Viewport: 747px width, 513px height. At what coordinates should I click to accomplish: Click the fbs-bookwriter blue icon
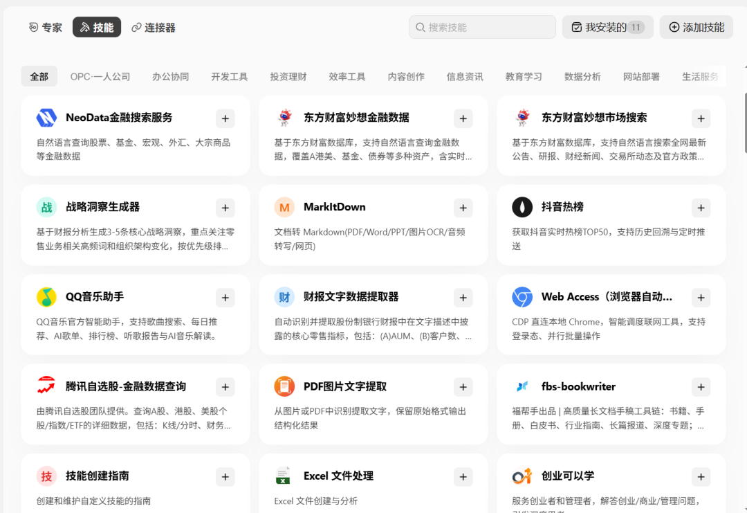tap(522, 386)
